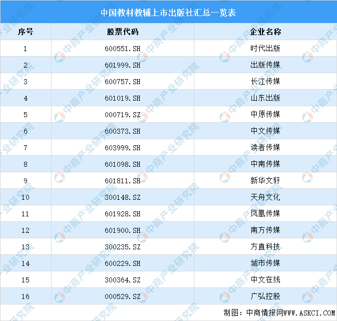Select the 时代出版 company name
337x321 pixels.
coord(265,49)
